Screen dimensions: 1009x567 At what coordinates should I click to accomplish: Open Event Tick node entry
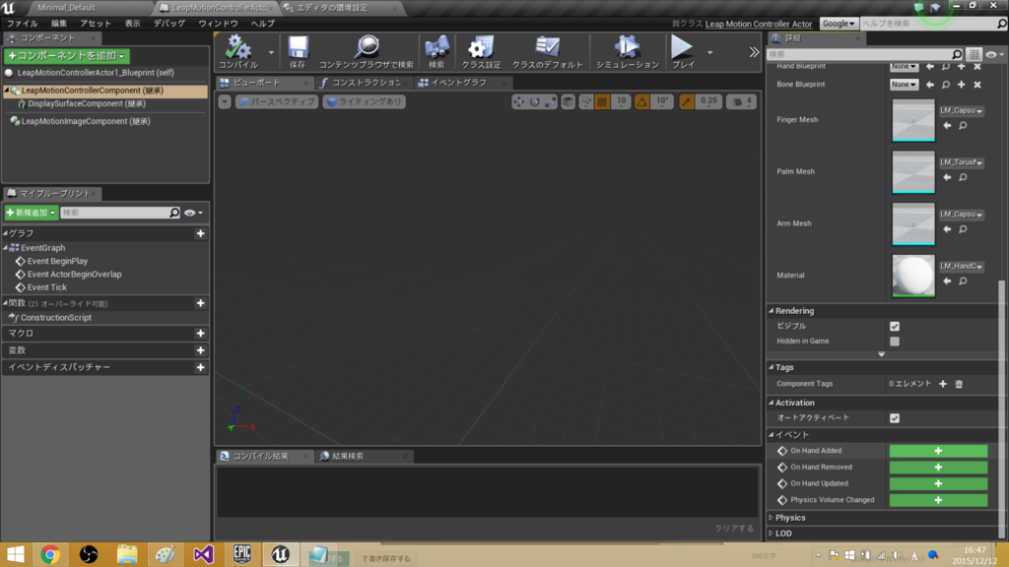tap(47, 287)
